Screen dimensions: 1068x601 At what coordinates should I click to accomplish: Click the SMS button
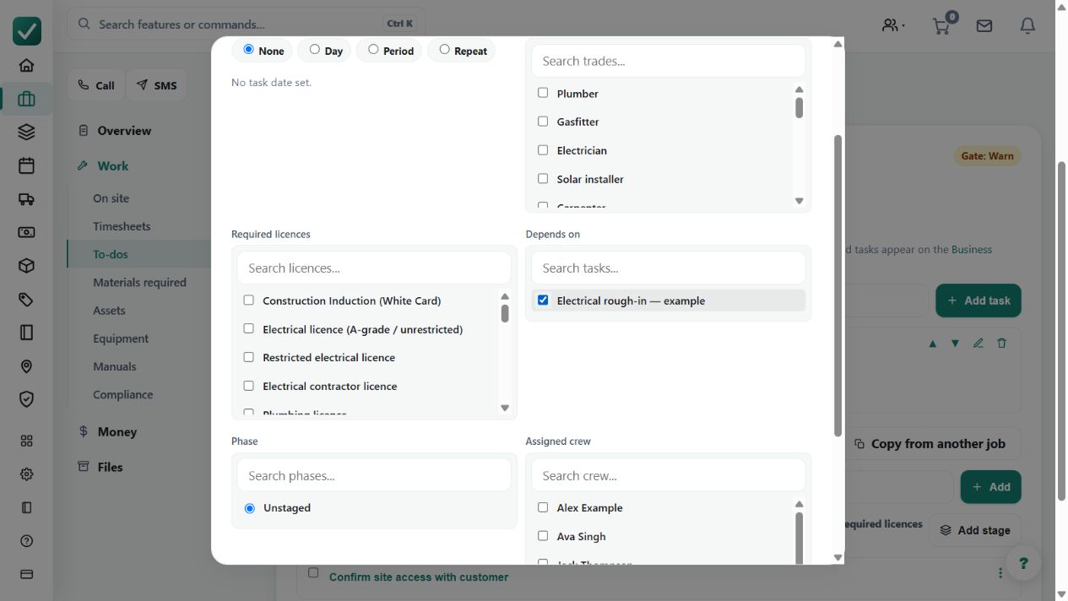[157, 85]
